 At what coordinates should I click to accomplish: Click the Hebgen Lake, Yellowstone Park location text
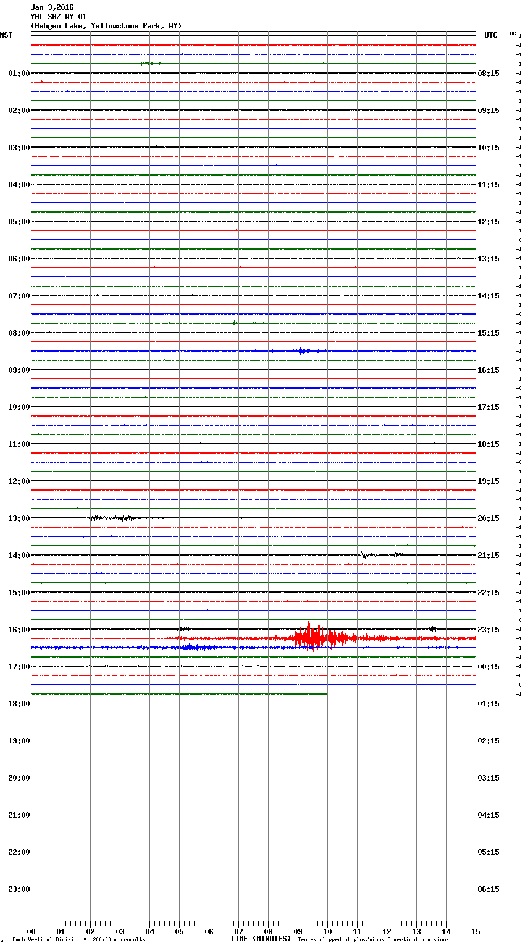tap(106, 26)
